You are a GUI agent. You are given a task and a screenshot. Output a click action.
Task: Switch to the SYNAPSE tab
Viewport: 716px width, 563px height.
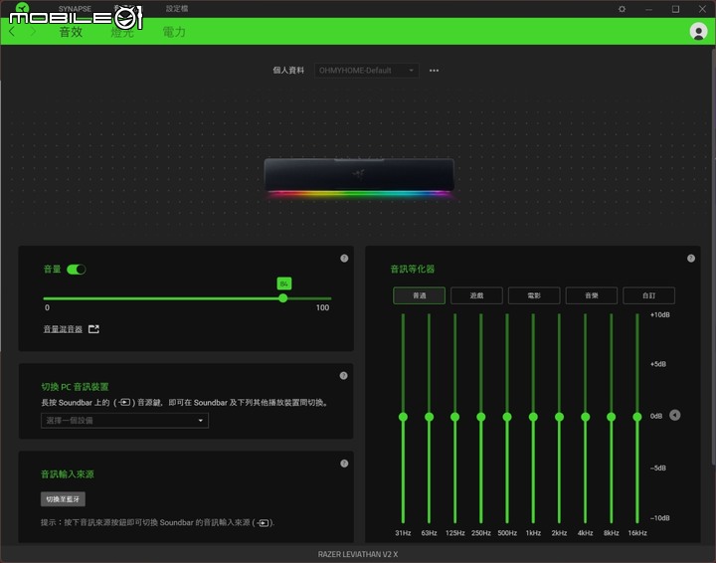pos(75,9)
